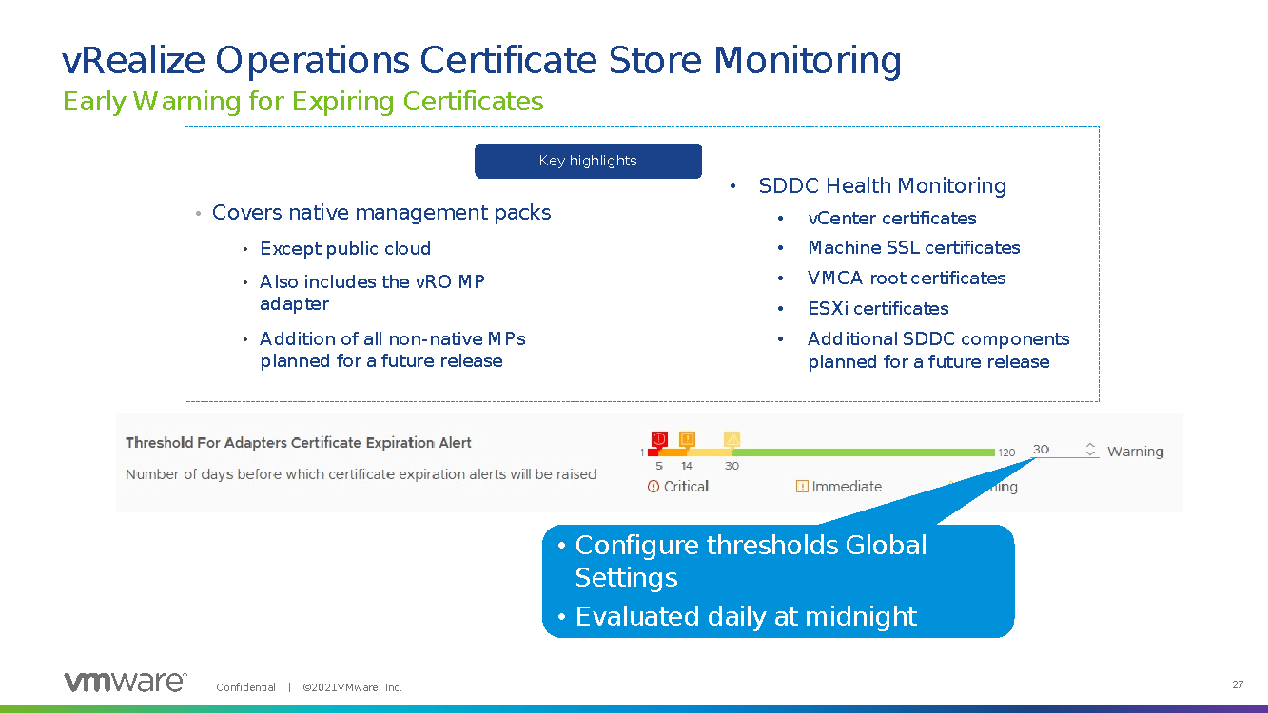The width and height of the screenshot is (1268, 713).
Task: Click the Early Warning for Expiring Certificates subtitle
Action: [303, 102]
